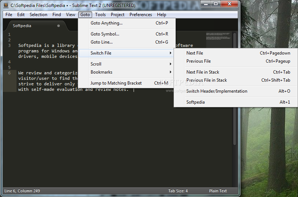Minimize the Sublime Text window

coord(206,4)
